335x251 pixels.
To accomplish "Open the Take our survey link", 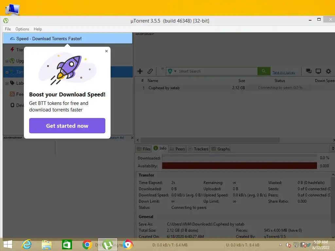I will pos(284,73).
